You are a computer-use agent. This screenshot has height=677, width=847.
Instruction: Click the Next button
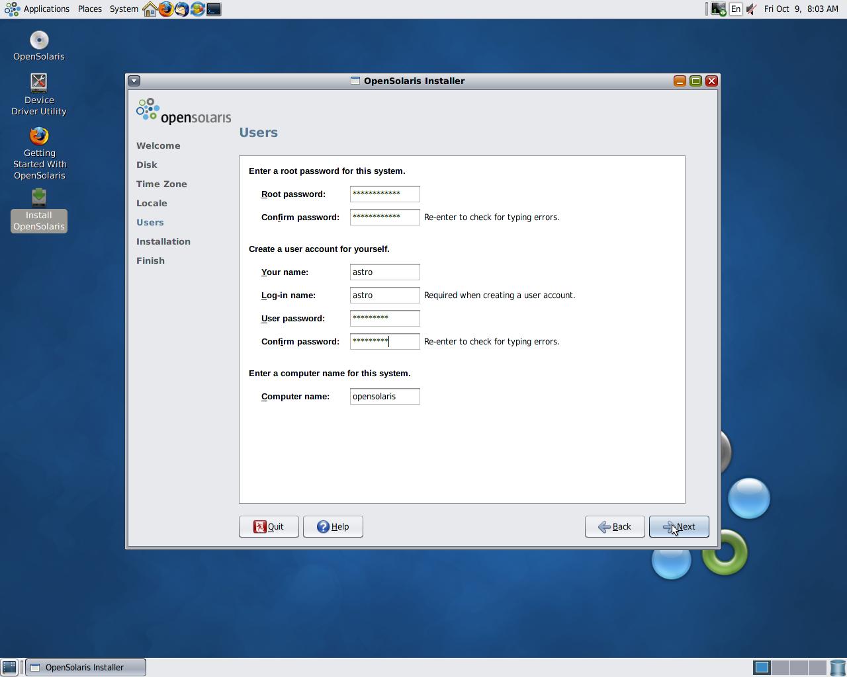[679, 526]
